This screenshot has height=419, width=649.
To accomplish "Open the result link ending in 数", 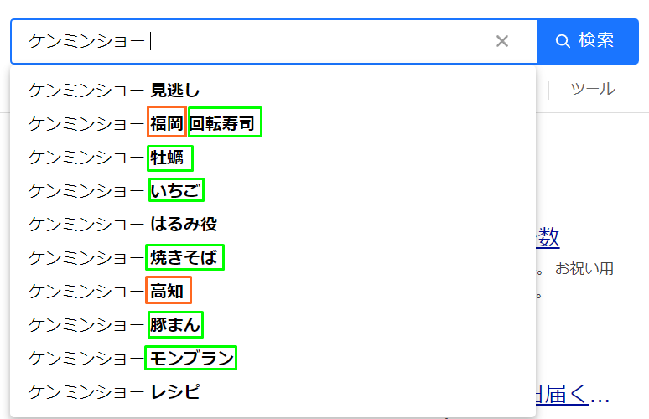I will (x=548, y=238).
